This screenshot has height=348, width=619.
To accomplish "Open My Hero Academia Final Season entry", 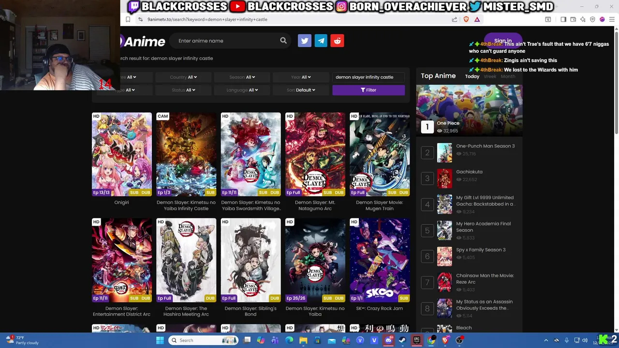I will pyautogui.click(x=484, y=227).
